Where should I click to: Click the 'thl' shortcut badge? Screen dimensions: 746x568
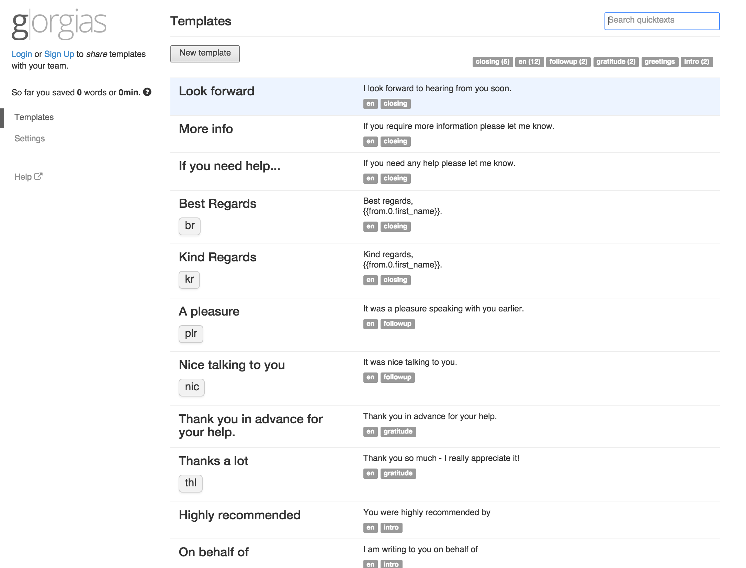(191, 483)
